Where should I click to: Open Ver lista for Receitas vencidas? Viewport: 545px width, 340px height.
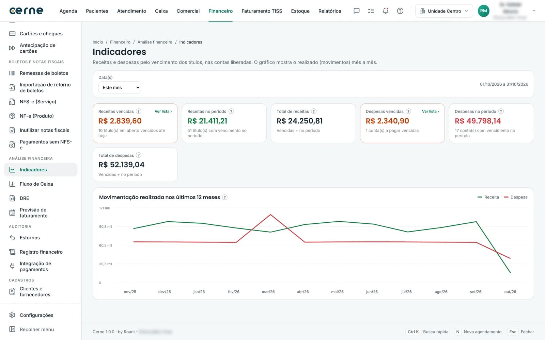pyautogui.click(x=163, y=111)
